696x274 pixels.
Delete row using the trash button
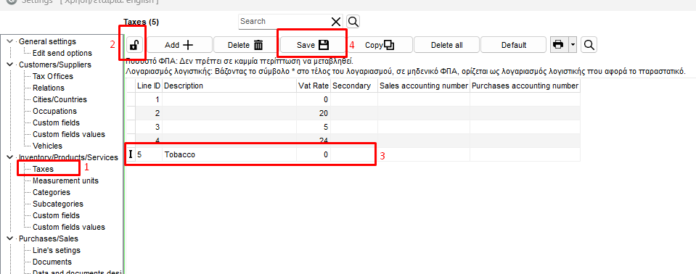(x=245, y=45)
